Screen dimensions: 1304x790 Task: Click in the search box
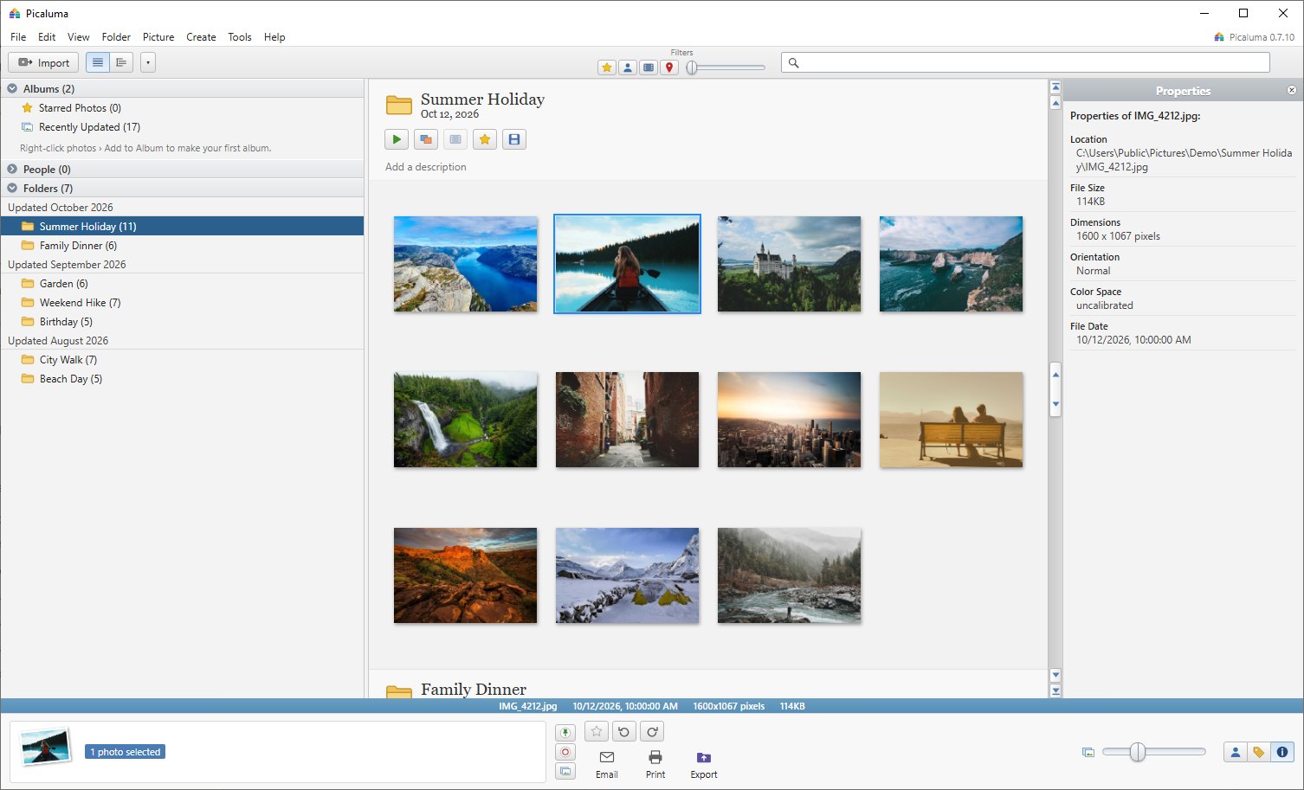coord(1025,62)
